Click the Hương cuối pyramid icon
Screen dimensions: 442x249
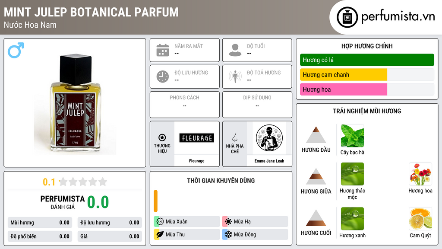[316, 218]
